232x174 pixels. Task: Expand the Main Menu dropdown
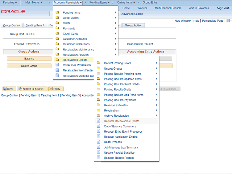34,3
